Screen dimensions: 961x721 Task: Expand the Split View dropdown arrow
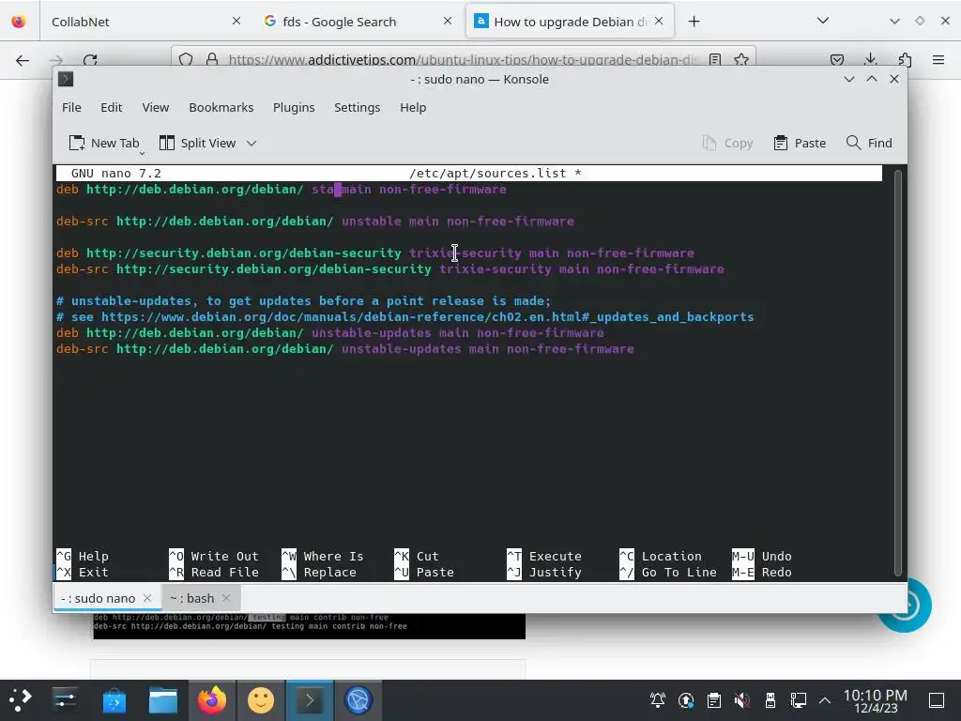point(252,143)
